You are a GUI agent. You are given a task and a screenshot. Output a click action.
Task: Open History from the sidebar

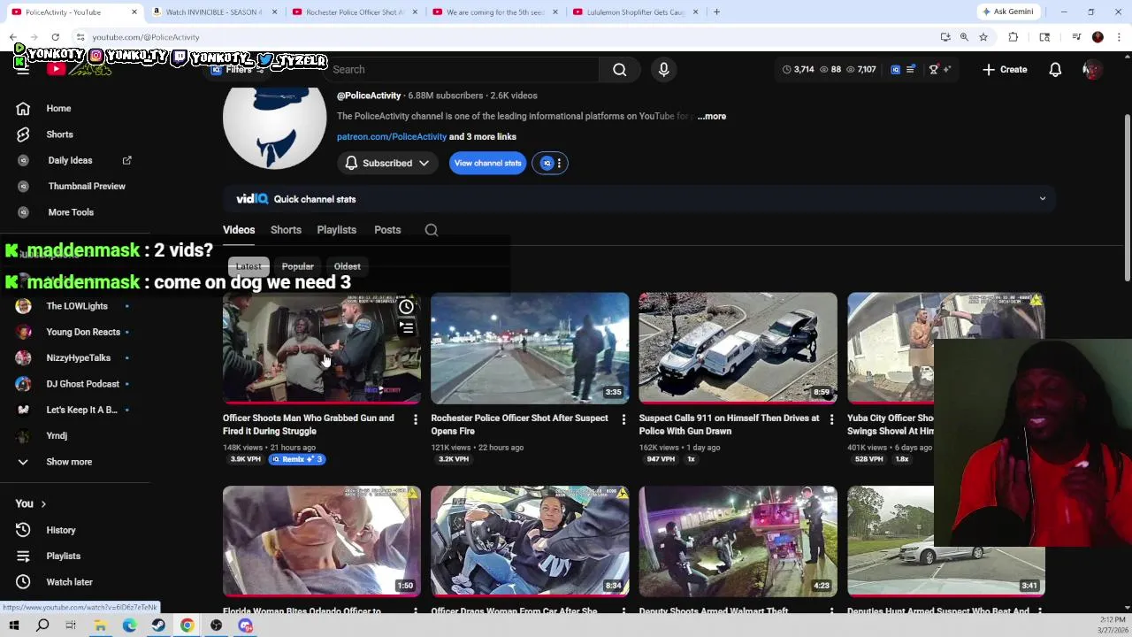pos(61,530)
